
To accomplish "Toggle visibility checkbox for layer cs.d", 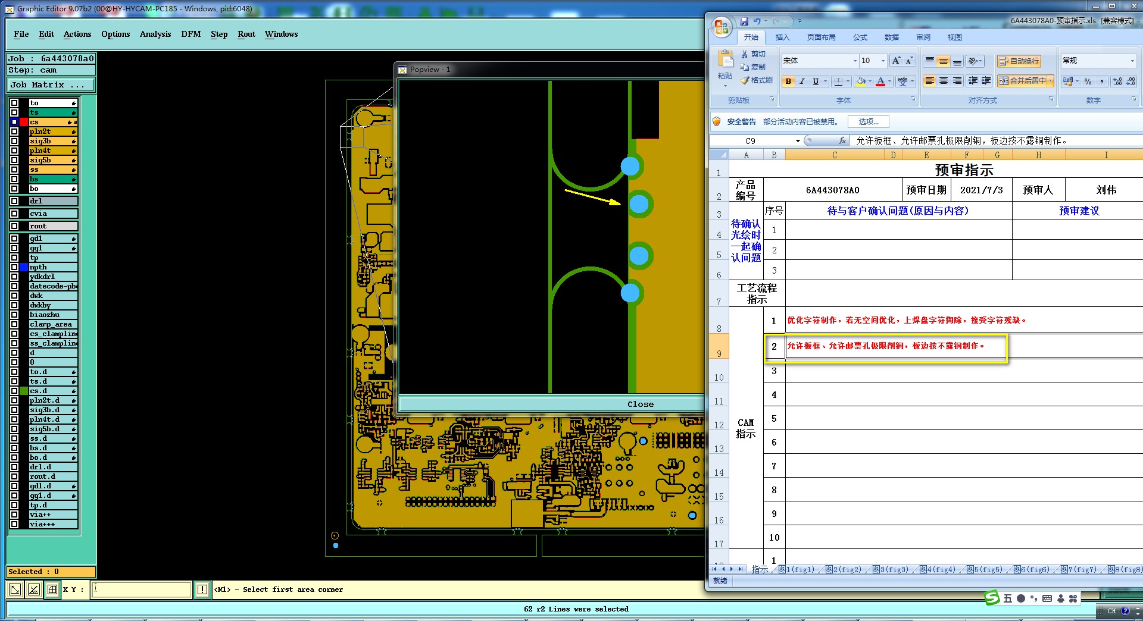I will 14,391.
